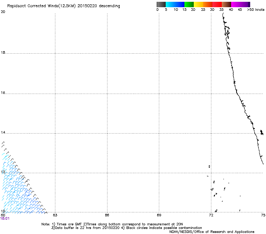Click the note 'Data buffer is 22 hrs'
The width and height of the screenshot is (266, 234).
pyautogui.click(x=71, y=228)
